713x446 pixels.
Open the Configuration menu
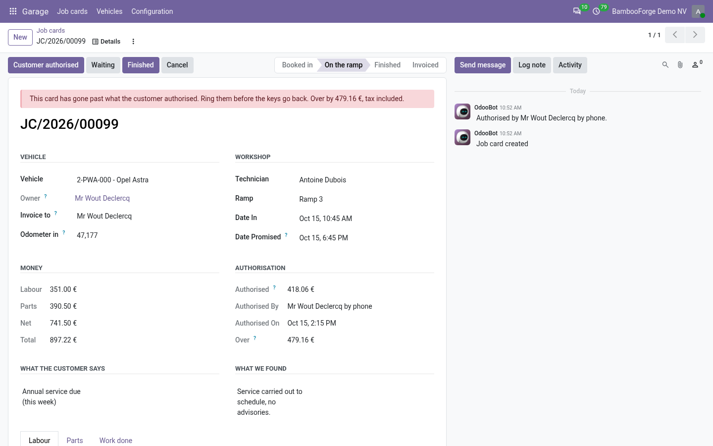click(x=152, y=11)
